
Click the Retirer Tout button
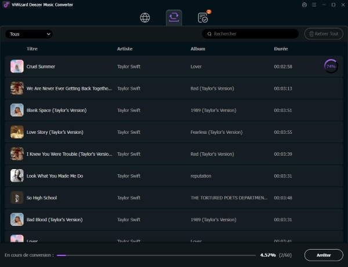coord(324,34)
